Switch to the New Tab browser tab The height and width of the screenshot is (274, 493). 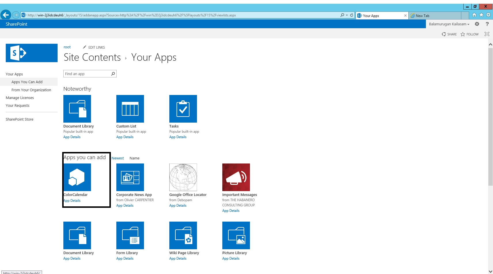[x=435, y=16]
